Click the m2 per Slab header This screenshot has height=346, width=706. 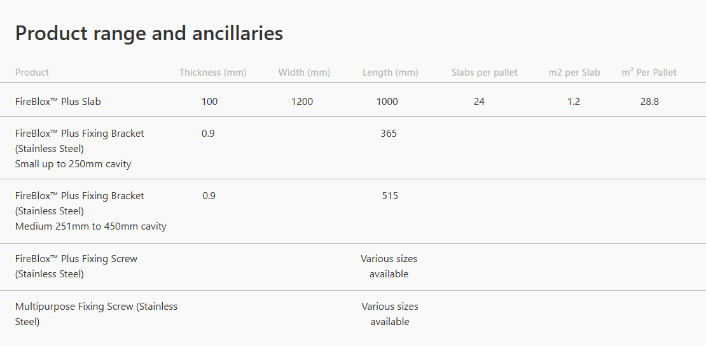[x=574, y=73]
